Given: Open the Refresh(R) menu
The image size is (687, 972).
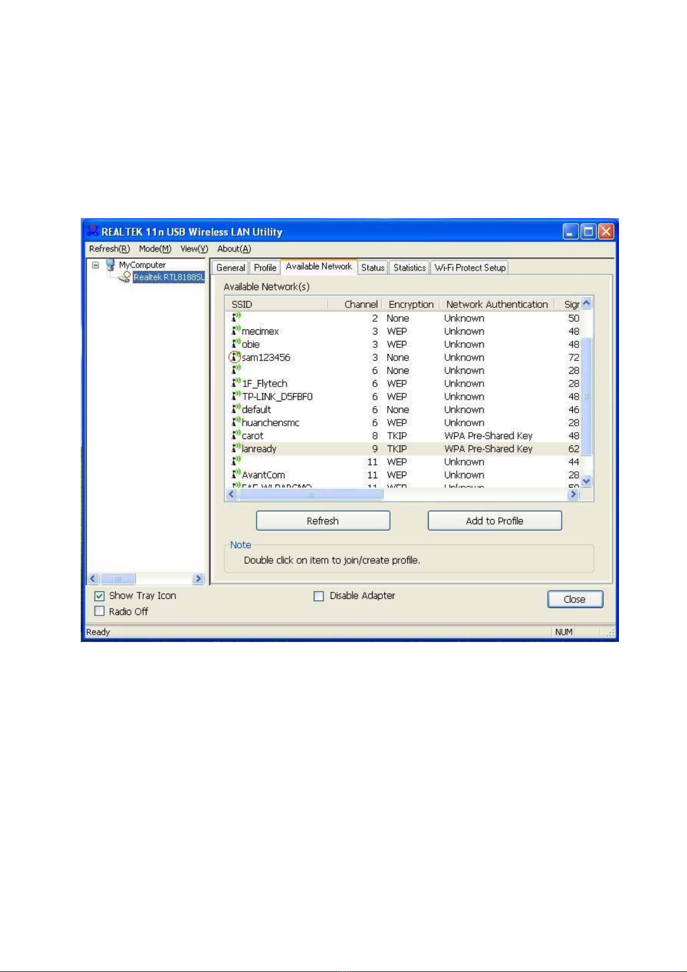Looking at the screenshot, I should (x=110, y=249).
